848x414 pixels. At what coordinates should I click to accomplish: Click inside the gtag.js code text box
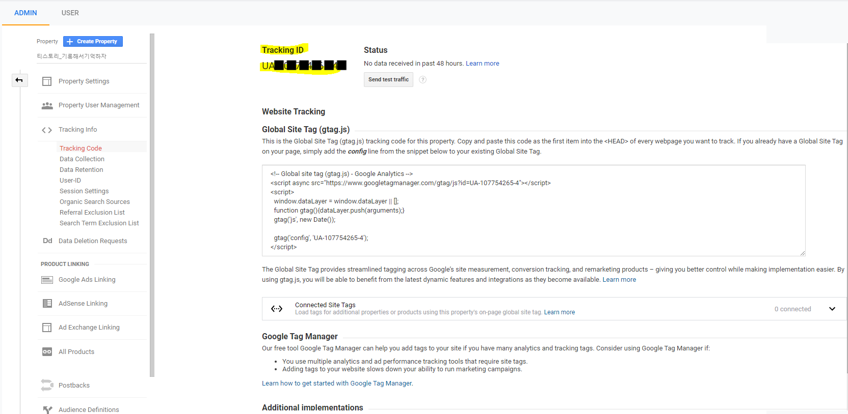click(x=534, y=211)
